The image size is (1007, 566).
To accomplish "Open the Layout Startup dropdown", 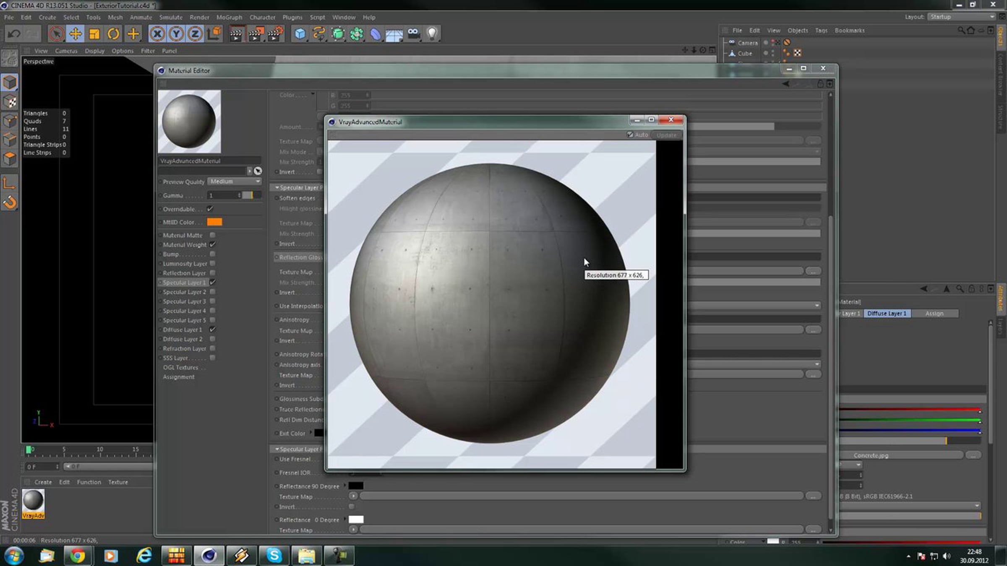I will [962, 17].
